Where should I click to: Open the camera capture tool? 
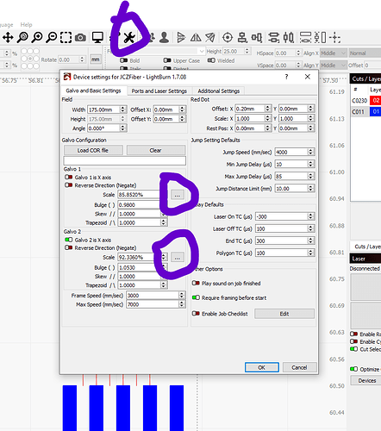pyautogui.click(x=80, y=38)
